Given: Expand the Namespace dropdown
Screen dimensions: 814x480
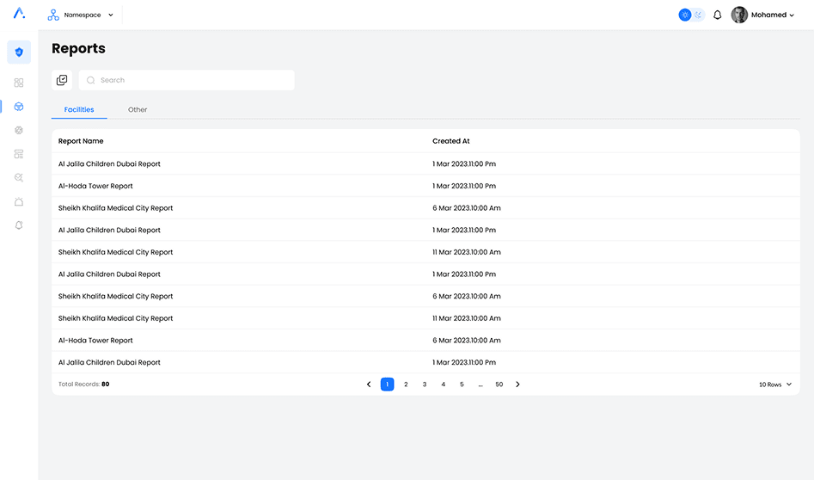Looking at the screenshot, I should (81, 15).
